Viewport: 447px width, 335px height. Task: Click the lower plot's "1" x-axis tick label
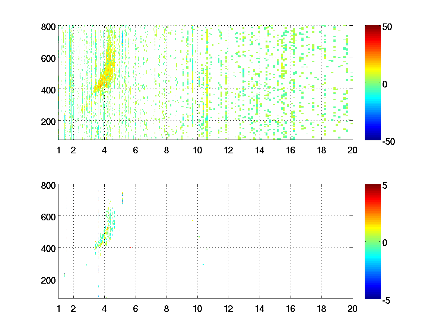[x=58, y=309]
